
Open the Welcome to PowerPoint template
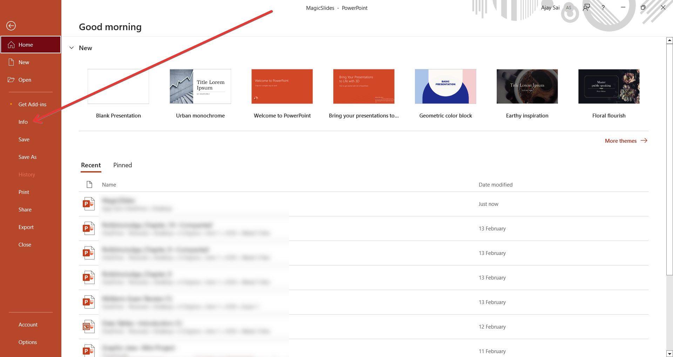coord(282,94)
